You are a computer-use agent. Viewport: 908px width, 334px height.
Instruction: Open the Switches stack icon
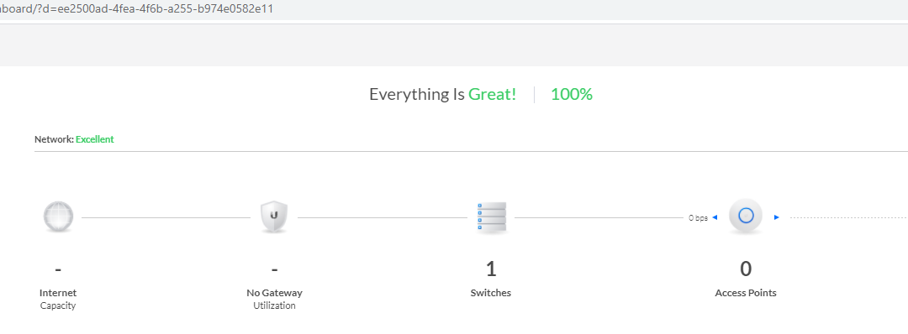pyautogui.click(x=492, y=217)
